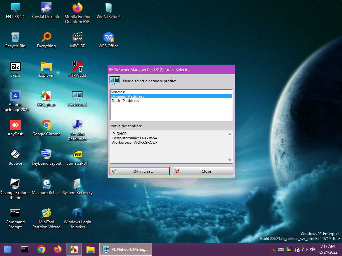Open the ENT-382-4 computer desktop icon

(15, 11)
